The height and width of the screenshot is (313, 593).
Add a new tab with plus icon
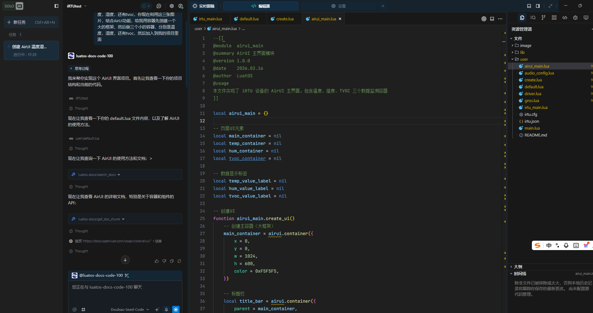[383, 6]
